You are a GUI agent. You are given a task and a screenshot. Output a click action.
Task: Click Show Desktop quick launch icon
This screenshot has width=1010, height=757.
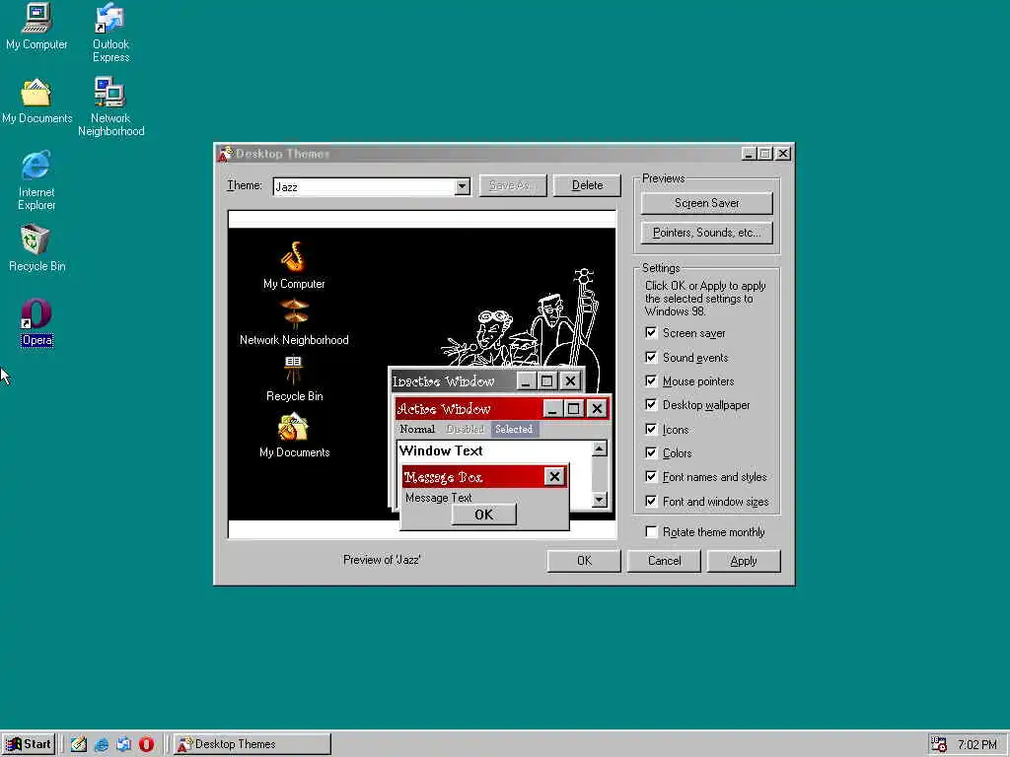pyautogui.click(x=79, y=744)
